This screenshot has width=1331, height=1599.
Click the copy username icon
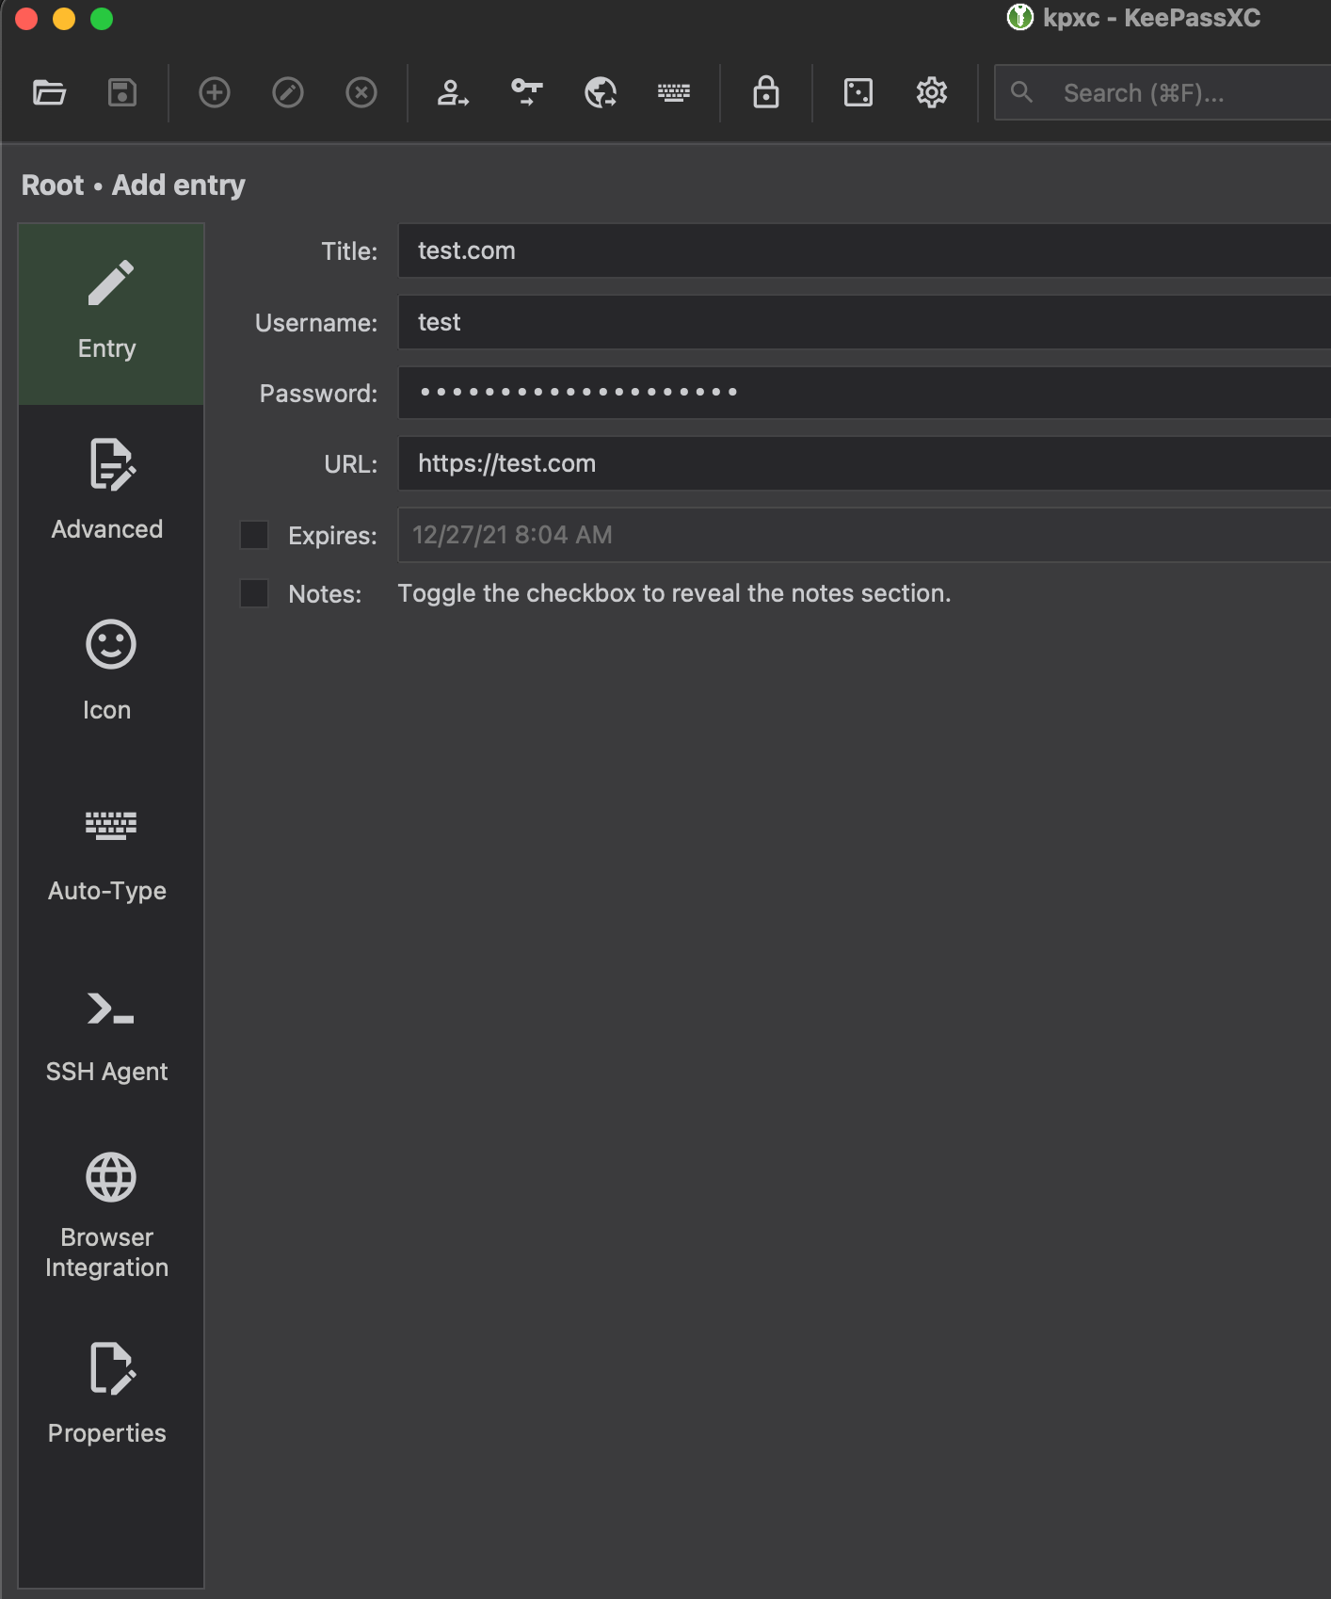tap(453, 92)
